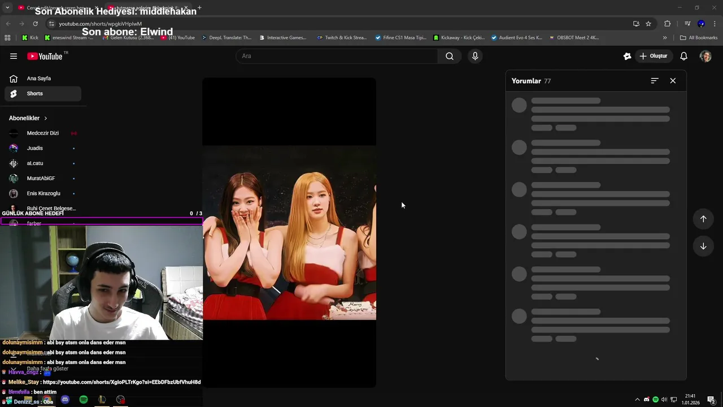Open the (41) YouTube bookmark
Screen dimensions: 723x407
click(178, 38)
